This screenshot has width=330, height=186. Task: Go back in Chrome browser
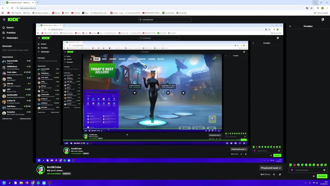pos(3,8)
